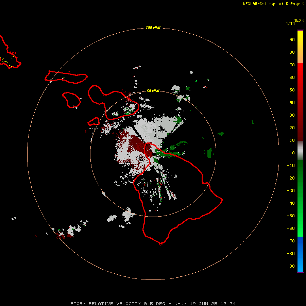Click the blue segment of the color bar
The height and width of the screenshot is (306, 306).
pos(300,254)
